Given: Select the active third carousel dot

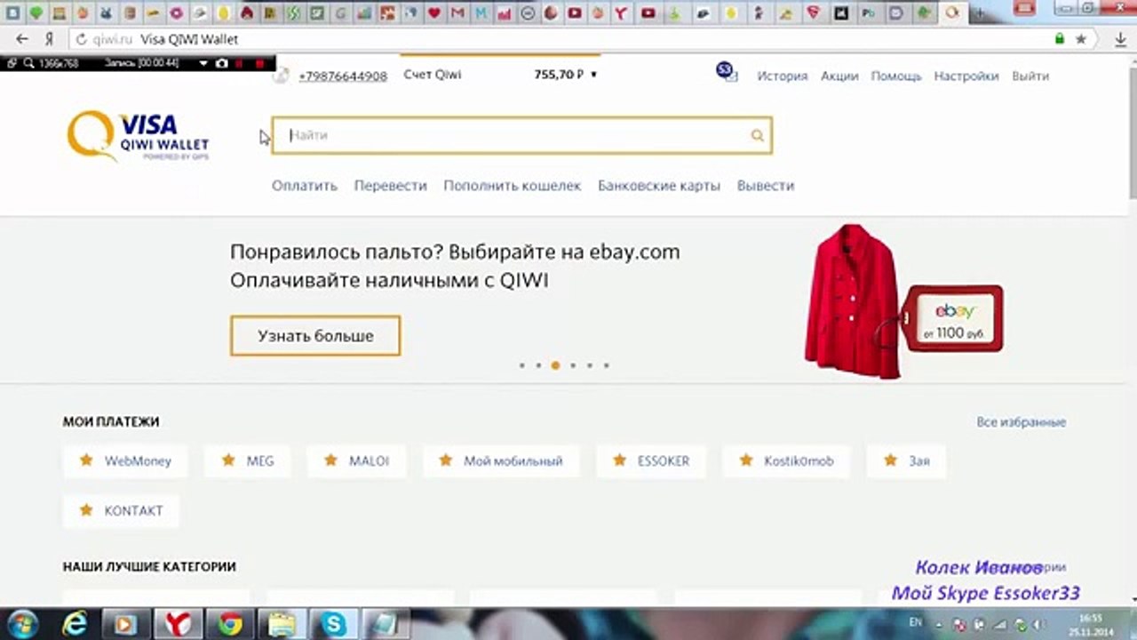Looking at the screenshot, I should 555,365.
